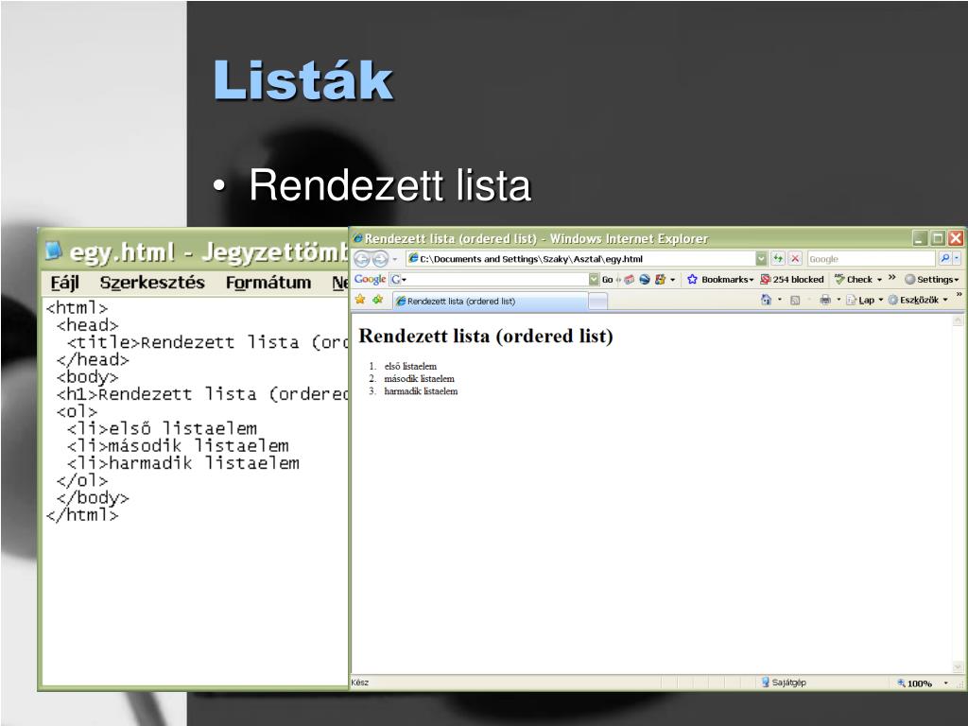968x726 pixels.
Task: Click the blue globe icon on Google toolbar
Action: [x=645, y=280]
